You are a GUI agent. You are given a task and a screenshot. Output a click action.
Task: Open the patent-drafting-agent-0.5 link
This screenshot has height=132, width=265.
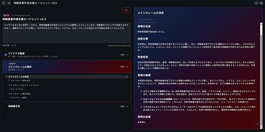(120, 45)
